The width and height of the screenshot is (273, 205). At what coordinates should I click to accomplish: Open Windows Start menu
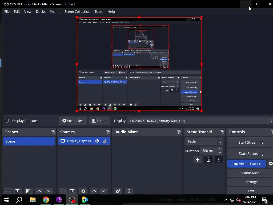[x=6, y=200]
